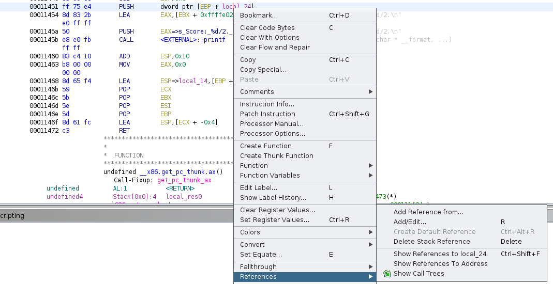Open Edit Label... dialog
553x284 pixels.
[x=258, y=188]
